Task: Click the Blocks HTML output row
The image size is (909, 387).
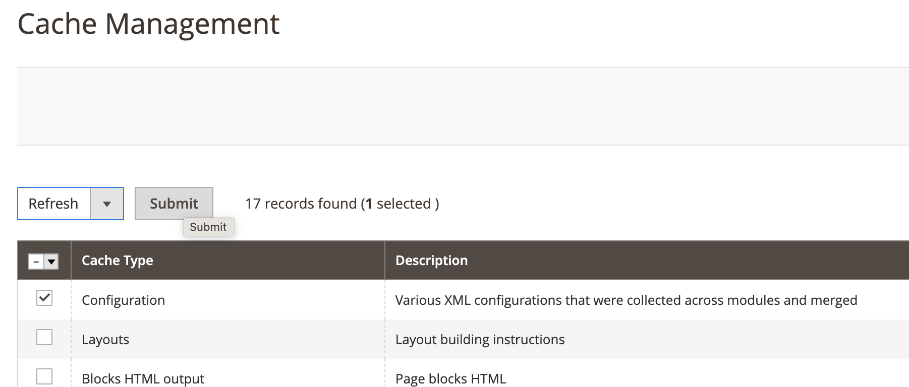Action: 143,378
